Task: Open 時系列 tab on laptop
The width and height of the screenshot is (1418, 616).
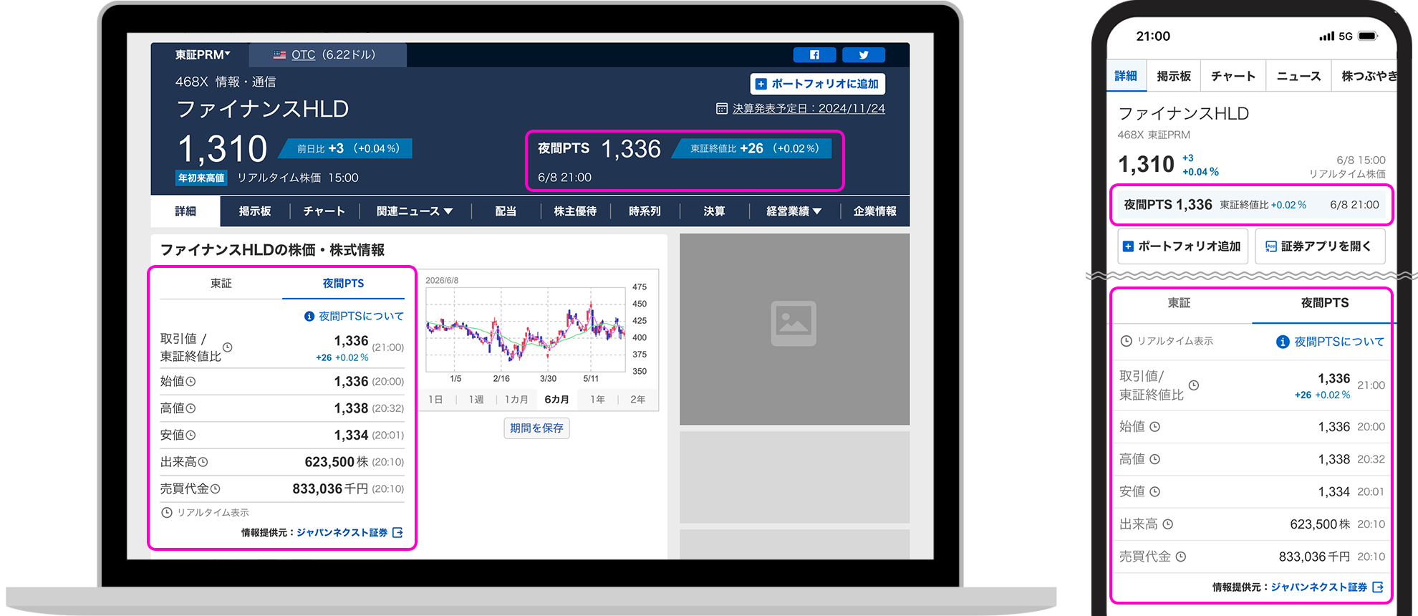Action: tap(645, 211)
